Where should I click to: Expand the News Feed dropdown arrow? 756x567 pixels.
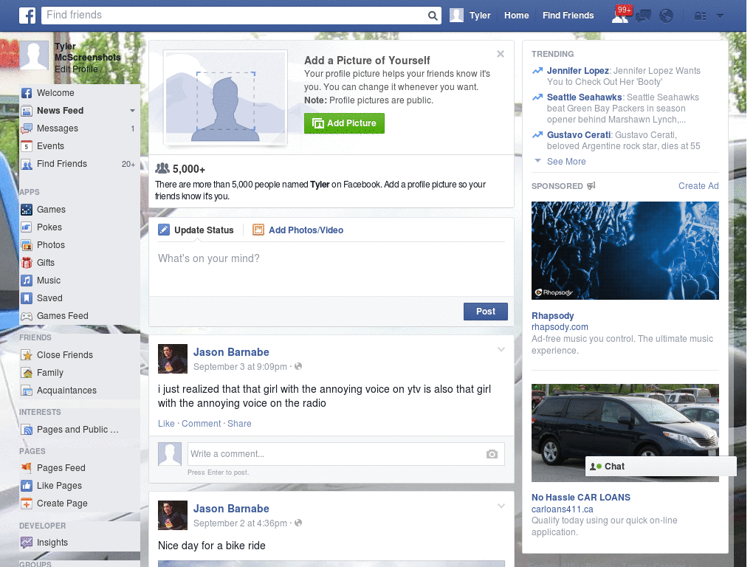132,111
